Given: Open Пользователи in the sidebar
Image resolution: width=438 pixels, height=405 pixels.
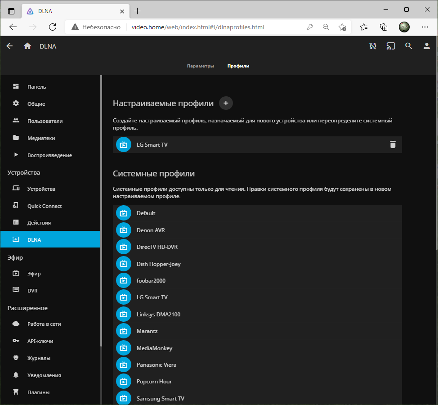Looking at the screenshot, I should tap(50, 121).
